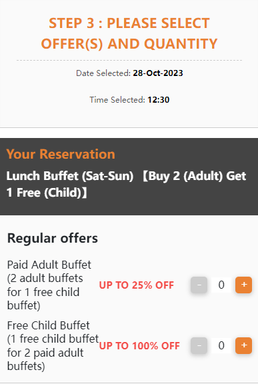Click the Your Reservation heading
This screenshot has width=258, height=384.
[x=61, y=154]
